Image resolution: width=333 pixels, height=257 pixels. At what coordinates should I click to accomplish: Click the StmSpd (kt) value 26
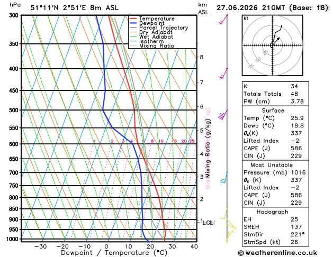click(x=294, y=242)
